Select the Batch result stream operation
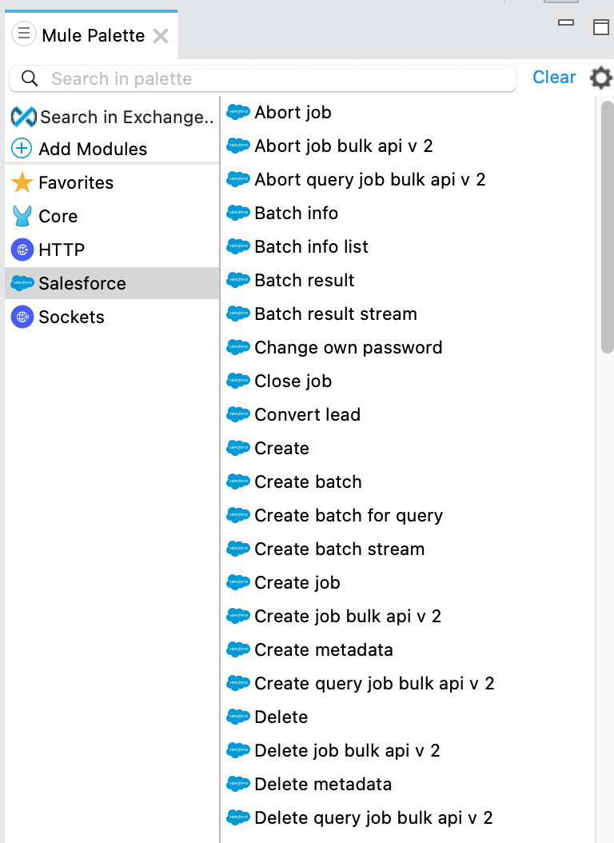The height and width of the screenshot is (843, 614). coord(335,314)
